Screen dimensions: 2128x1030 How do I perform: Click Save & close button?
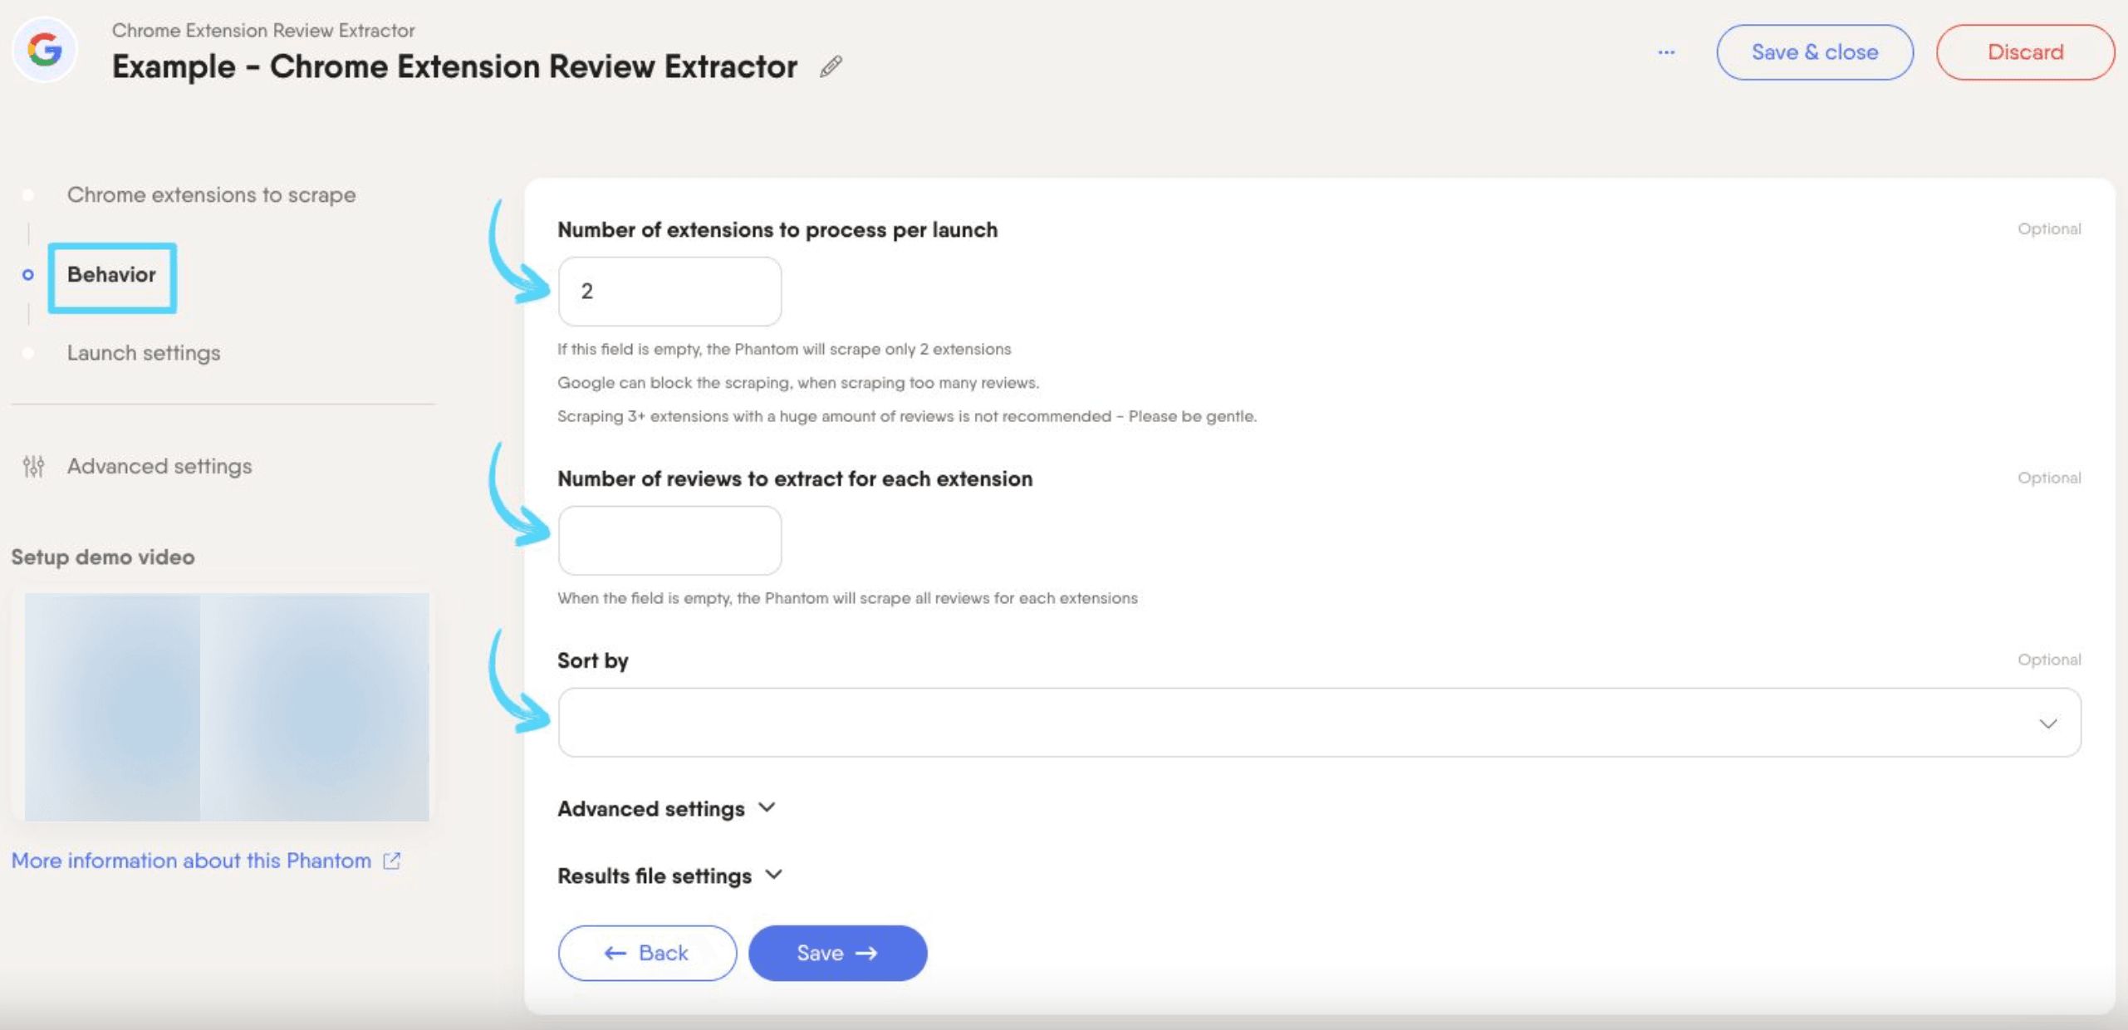pos(1815,52)
